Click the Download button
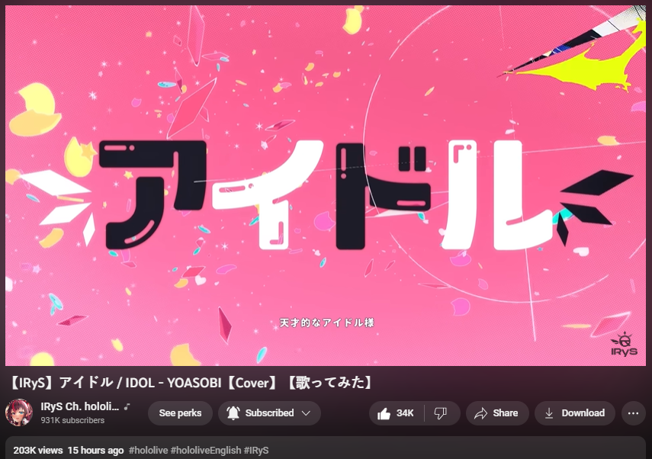 [575, 412]
